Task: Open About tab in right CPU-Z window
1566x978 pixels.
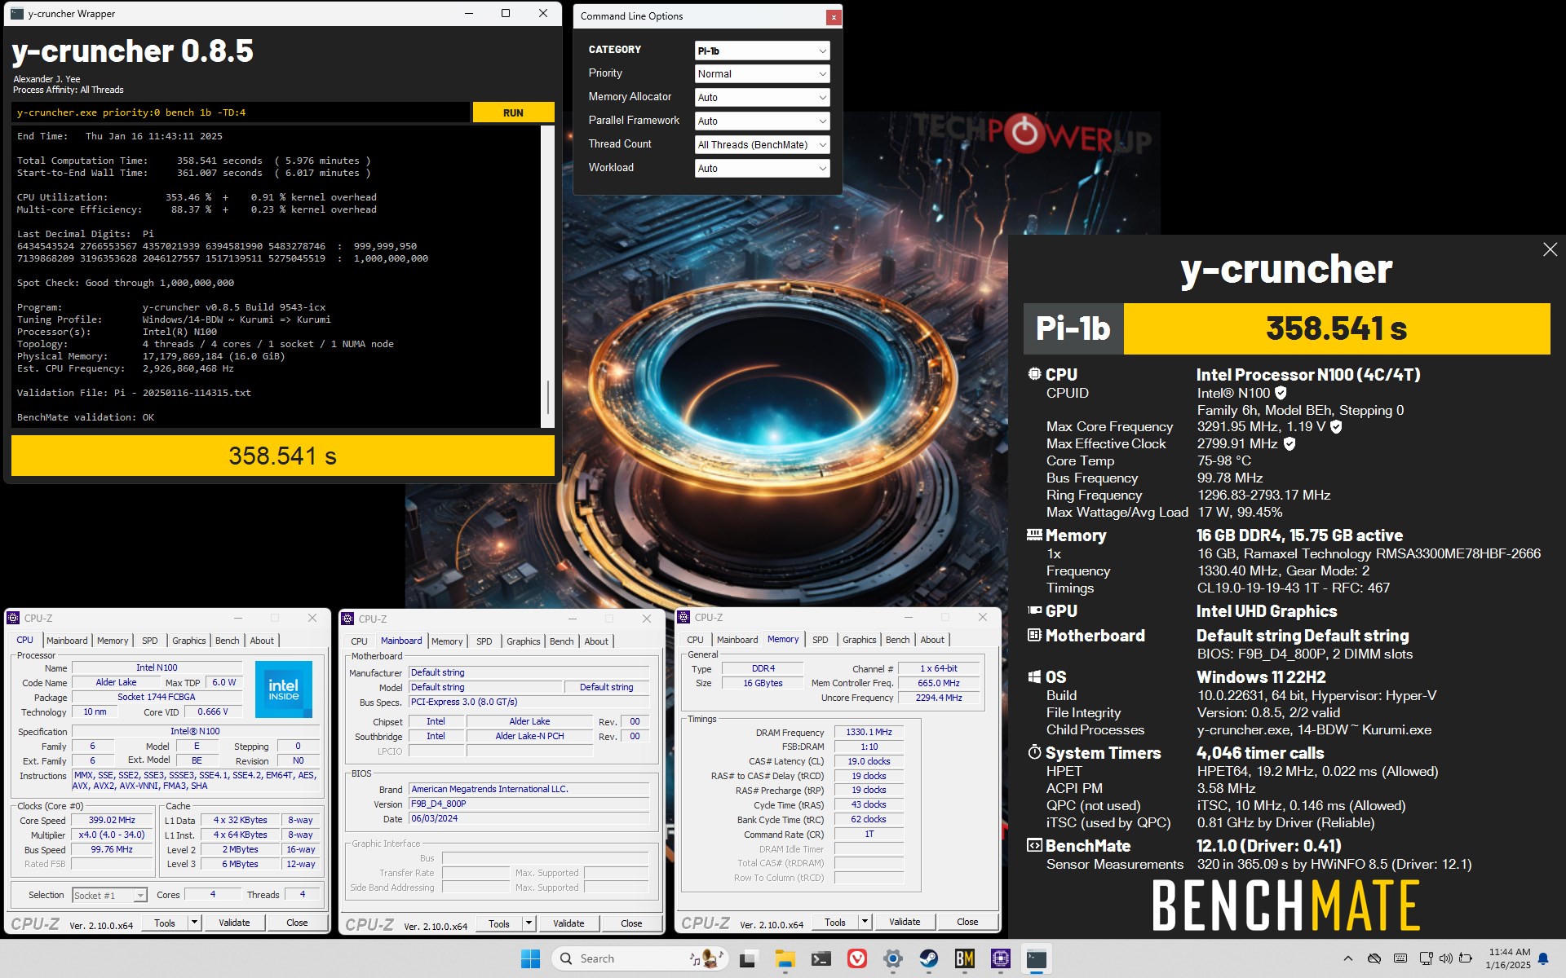Action: 932,640
